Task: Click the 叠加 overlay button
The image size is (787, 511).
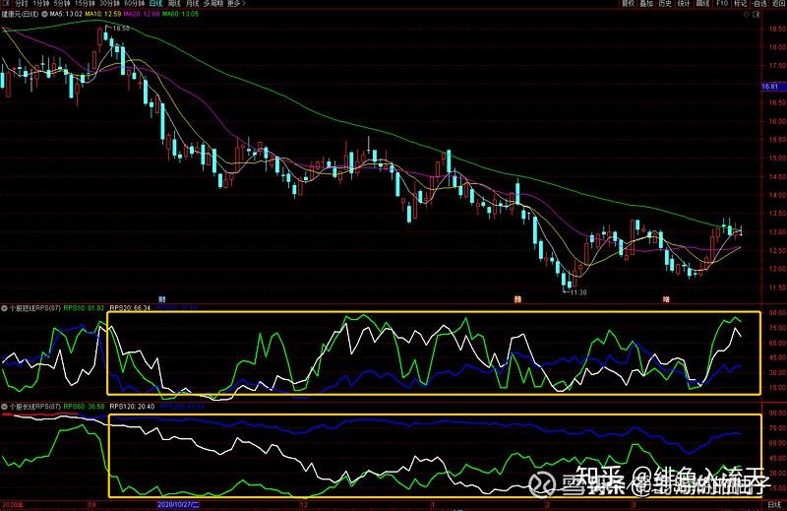Action: 646,3
